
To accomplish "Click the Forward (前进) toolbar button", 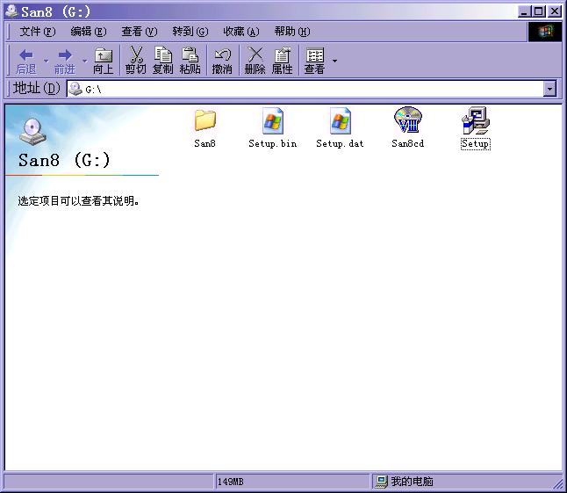I will 64,61.
